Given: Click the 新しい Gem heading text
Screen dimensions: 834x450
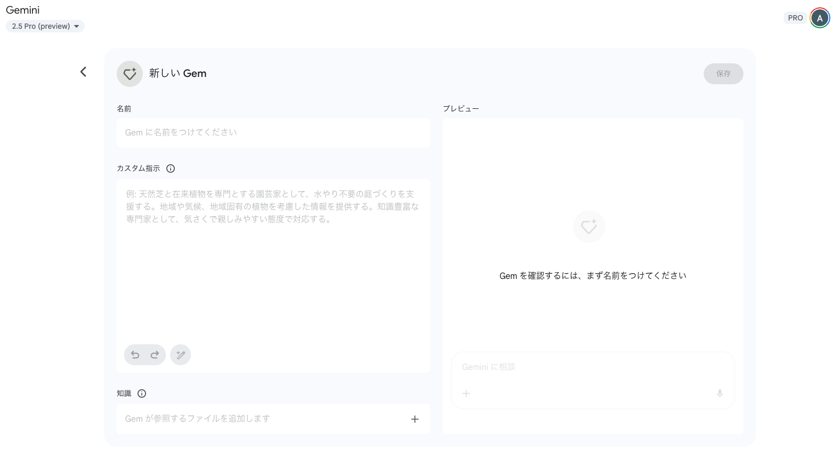Looking at the screenshot, I should pos(178,74).
